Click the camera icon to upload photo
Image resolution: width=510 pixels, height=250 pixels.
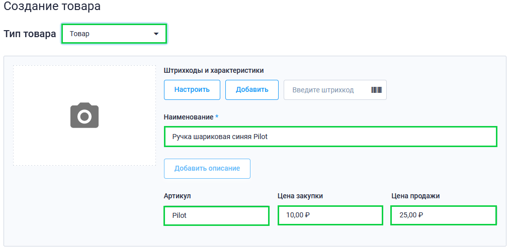point(84,115)
